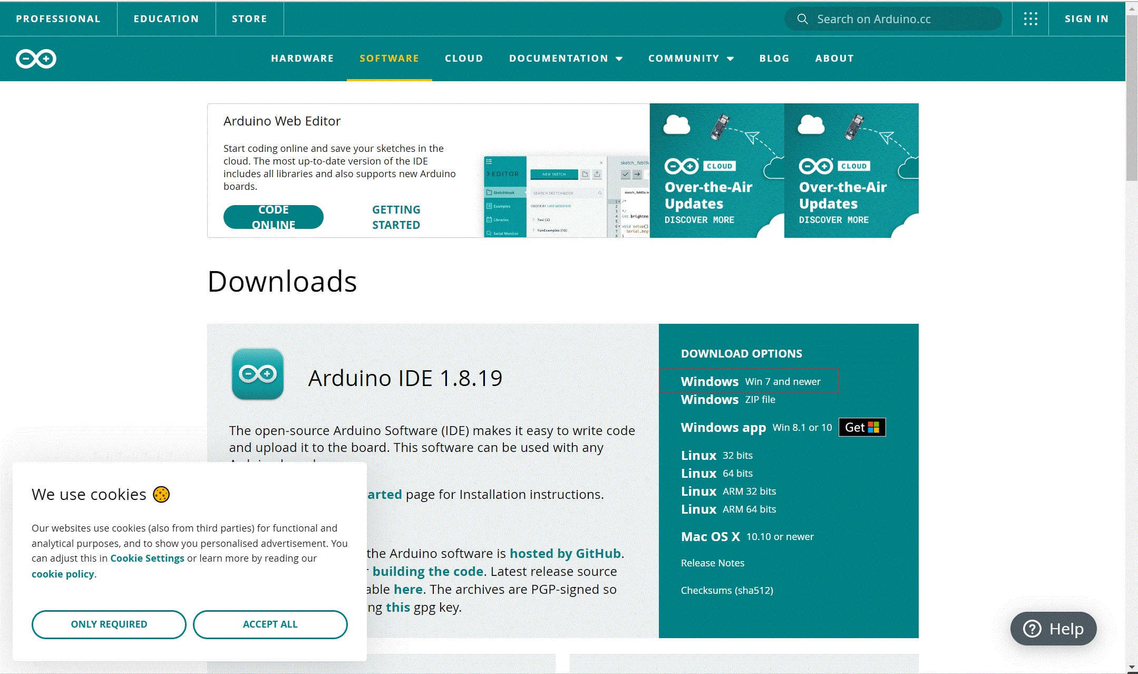Accept all cookies
1138x674 pixels.
pos(270,624)
